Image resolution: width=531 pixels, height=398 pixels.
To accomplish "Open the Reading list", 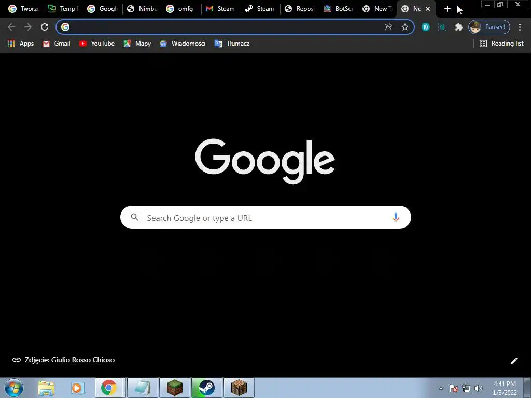I will (501, 44).
